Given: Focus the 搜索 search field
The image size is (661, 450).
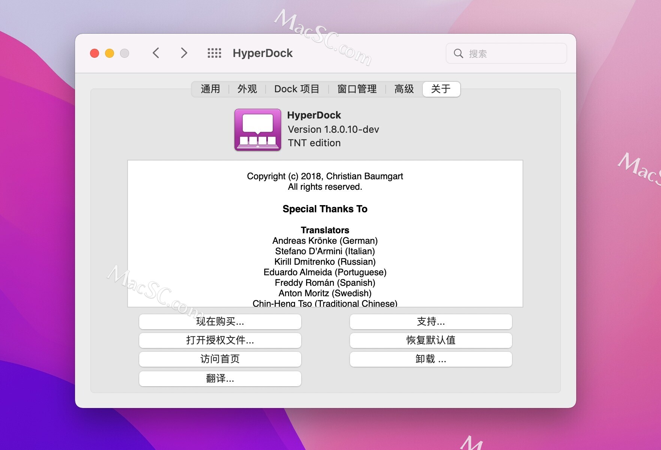Looking at the screenshot, I should [x=506, y=53].
